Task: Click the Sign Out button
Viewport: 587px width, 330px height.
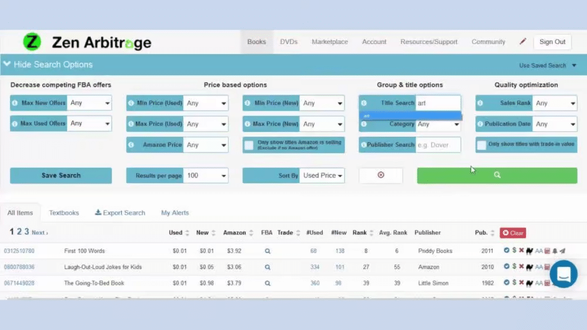Action: click(x=552, y=42)
